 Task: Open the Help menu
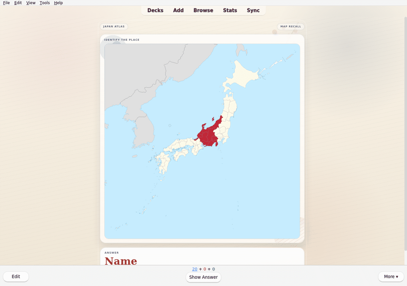click(58, 3)
